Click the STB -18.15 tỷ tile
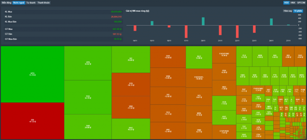The width and height of the screenshot is (307, 140). pos(131,84)
